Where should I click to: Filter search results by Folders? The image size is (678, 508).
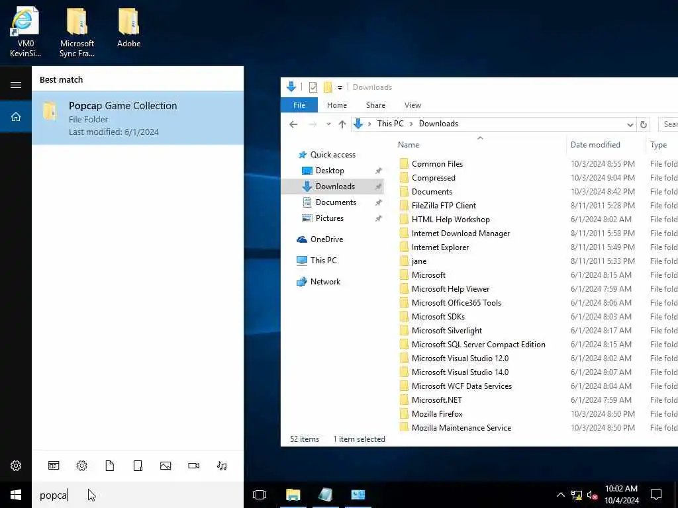pyautogui.click(x=138, y=466)
